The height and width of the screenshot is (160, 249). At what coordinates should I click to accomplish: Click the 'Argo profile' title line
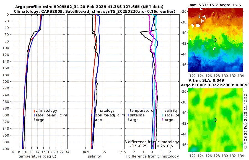(x=89, y=7)
